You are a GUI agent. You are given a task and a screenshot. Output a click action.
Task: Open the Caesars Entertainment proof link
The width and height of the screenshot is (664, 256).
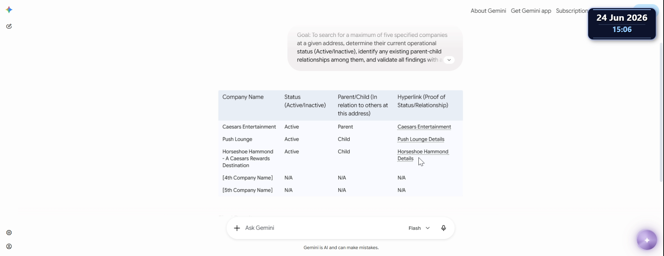(x=424, y=127)
